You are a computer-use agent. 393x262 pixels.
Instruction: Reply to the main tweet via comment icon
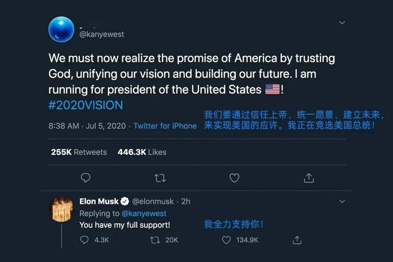(x=86, y=178)
